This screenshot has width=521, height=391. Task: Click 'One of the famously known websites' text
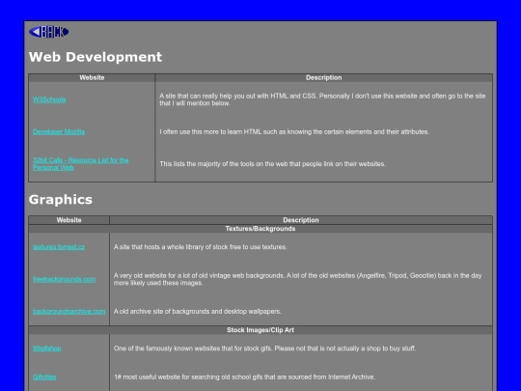[x=264, y=349]
